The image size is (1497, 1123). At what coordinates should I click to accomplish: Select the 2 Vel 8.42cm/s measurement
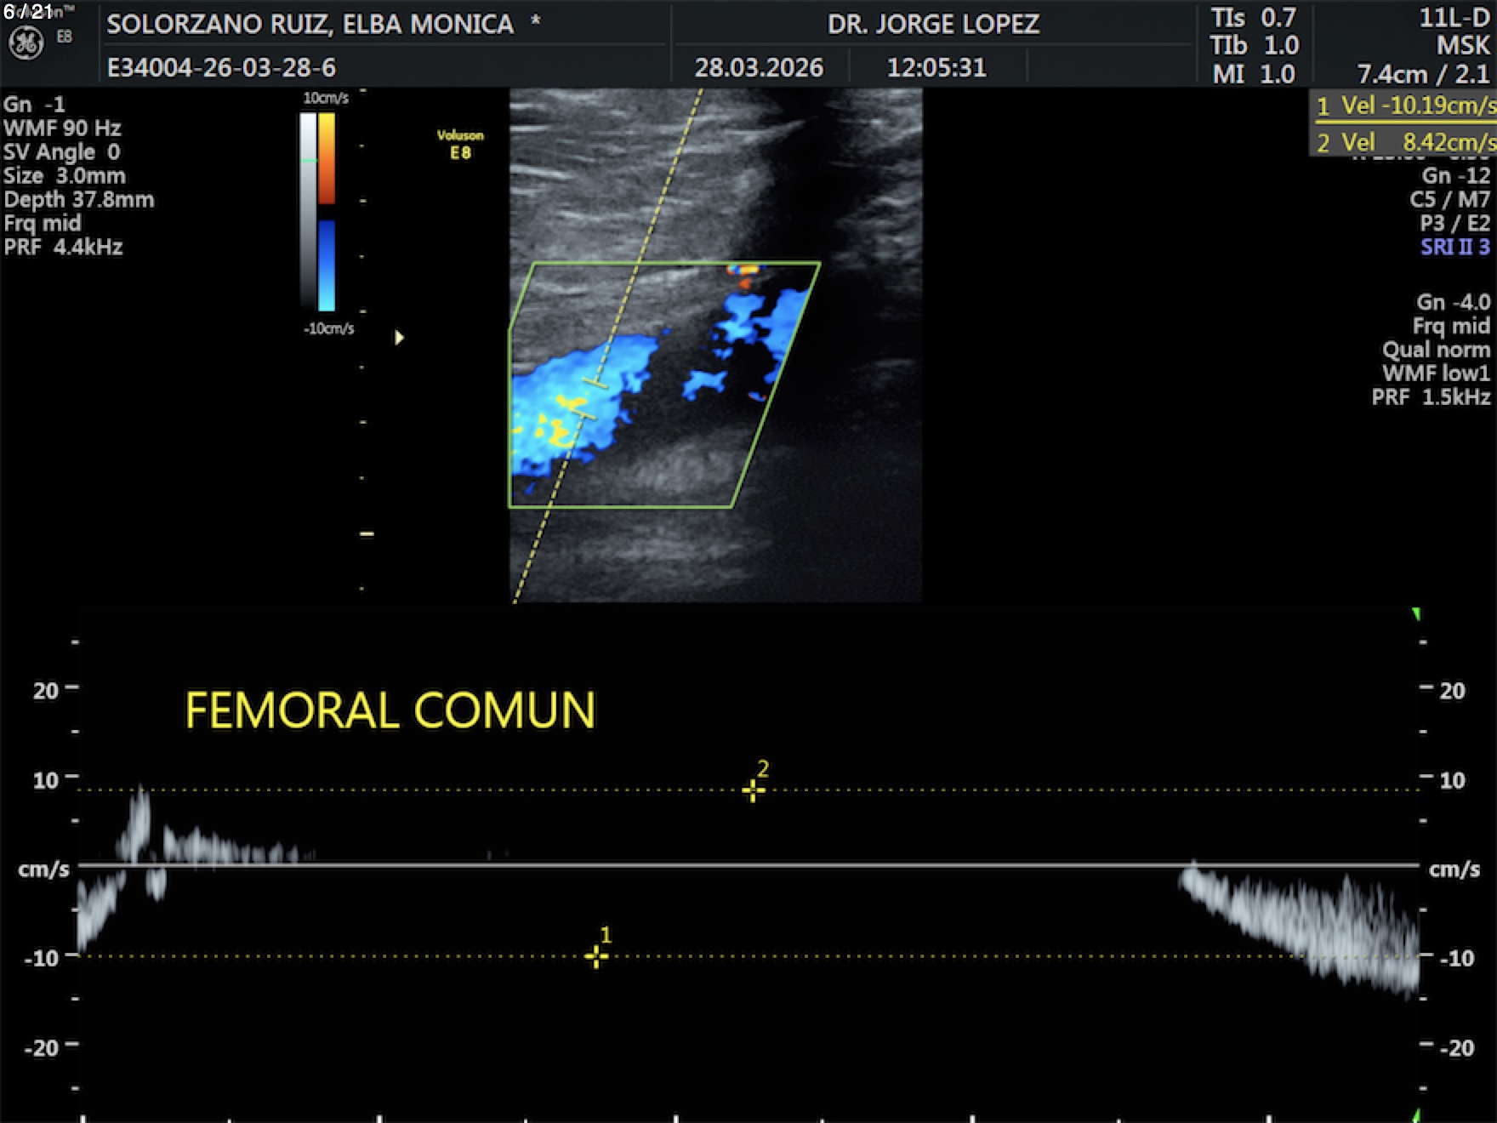[x=1405, y=142]
